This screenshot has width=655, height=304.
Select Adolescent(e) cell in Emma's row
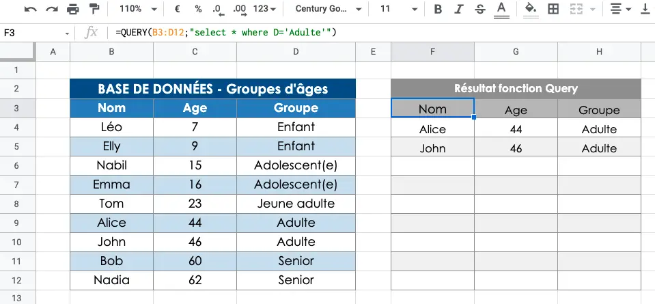point(296,184)
